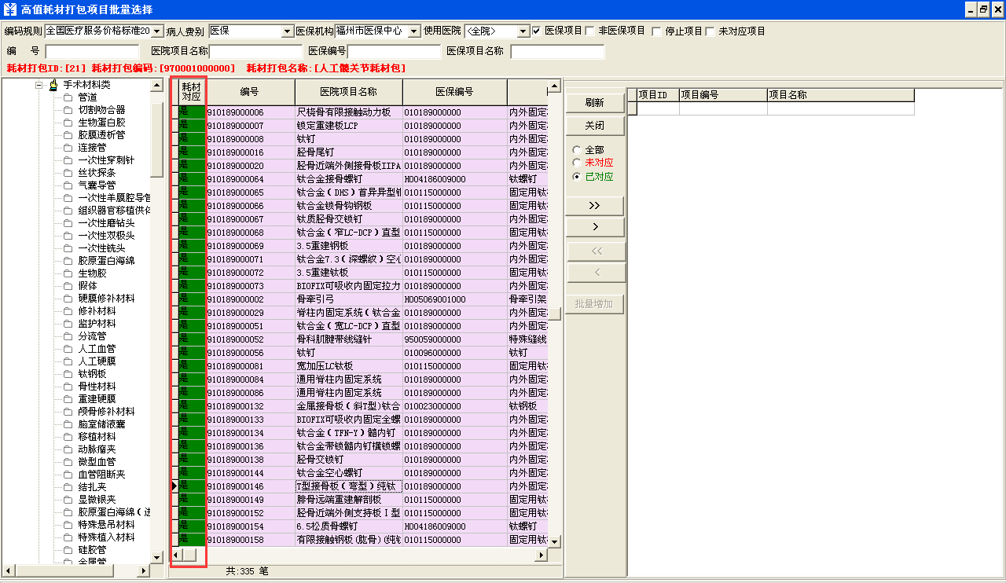The width and height of the screenshot is (1006, 583).
Task: Click the folder icon beside 分流管
Action: pos(68,336)
